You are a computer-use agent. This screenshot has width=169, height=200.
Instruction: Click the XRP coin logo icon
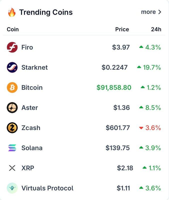coord(12,168)
